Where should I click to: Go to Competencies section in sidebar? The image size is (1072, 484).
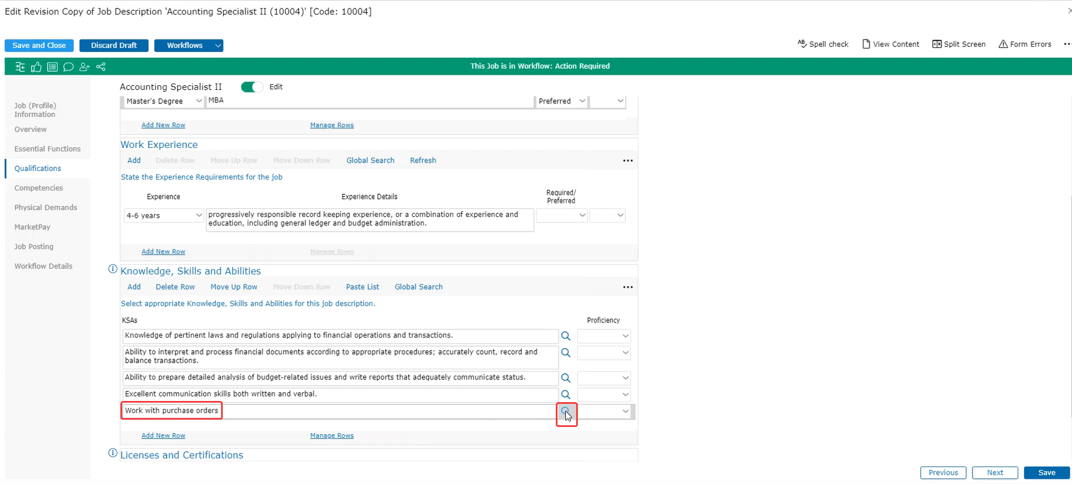[38, 188]
